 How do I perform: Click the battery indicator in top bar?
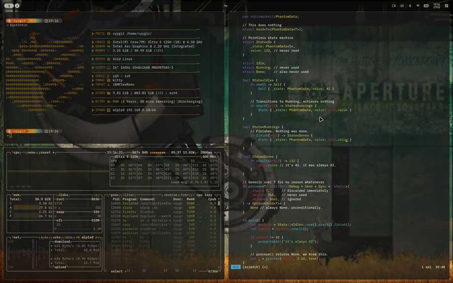(x=426, y=6)
